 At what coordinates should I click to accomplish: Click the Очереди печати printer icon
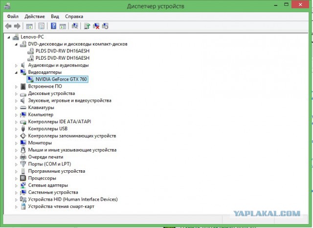pos(23,157)
